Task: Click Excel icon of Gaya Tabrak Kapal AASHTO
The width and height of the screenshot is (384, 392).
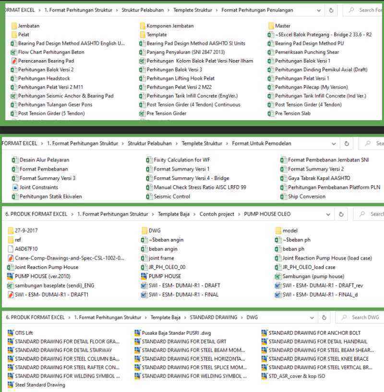Action: 284,178
